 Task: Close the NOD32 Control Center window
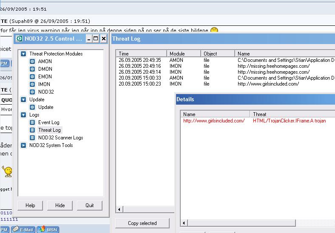pyautogui.click(x=104, y=39)
